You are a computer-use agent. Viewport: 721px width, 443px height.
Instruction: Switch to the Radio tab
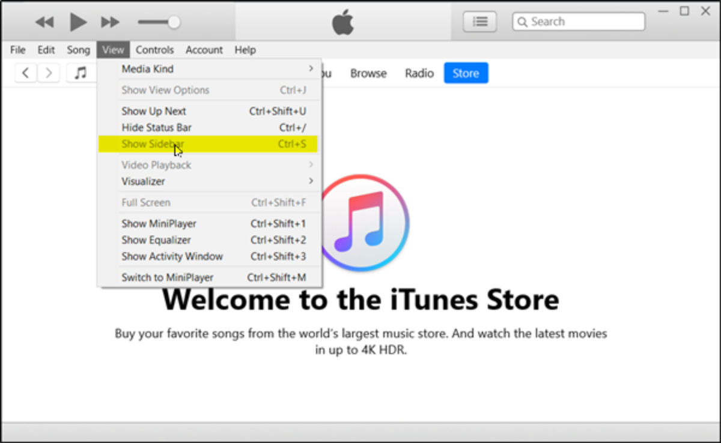coord(419,73)
